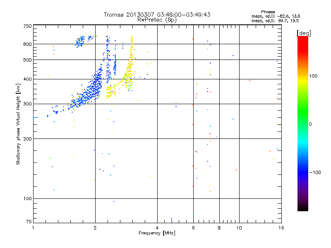Click the '[deg]' colorbar unit label
Screen dimensions: 331x248
304,33
